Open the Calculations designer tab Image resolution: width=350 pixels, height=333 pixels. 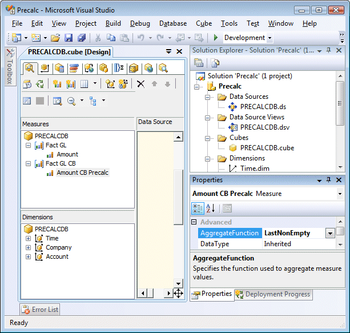click(x=59, y=68)
